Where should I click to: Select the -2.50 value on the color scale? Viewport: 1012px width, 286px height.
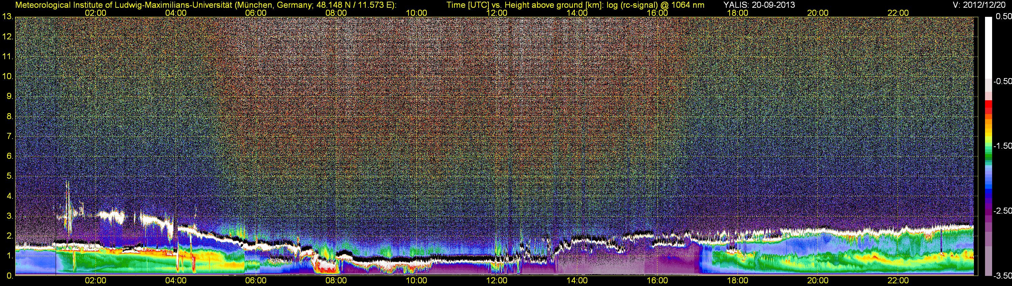(x=1003, y=211)
